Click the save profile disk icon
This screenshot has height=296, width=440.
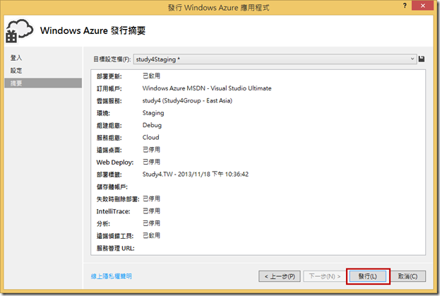click(x=421, y=59)
